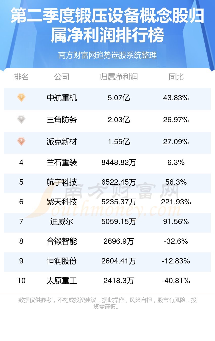
Task: Select the 兰石重装 company name
Action: [62, 162]
